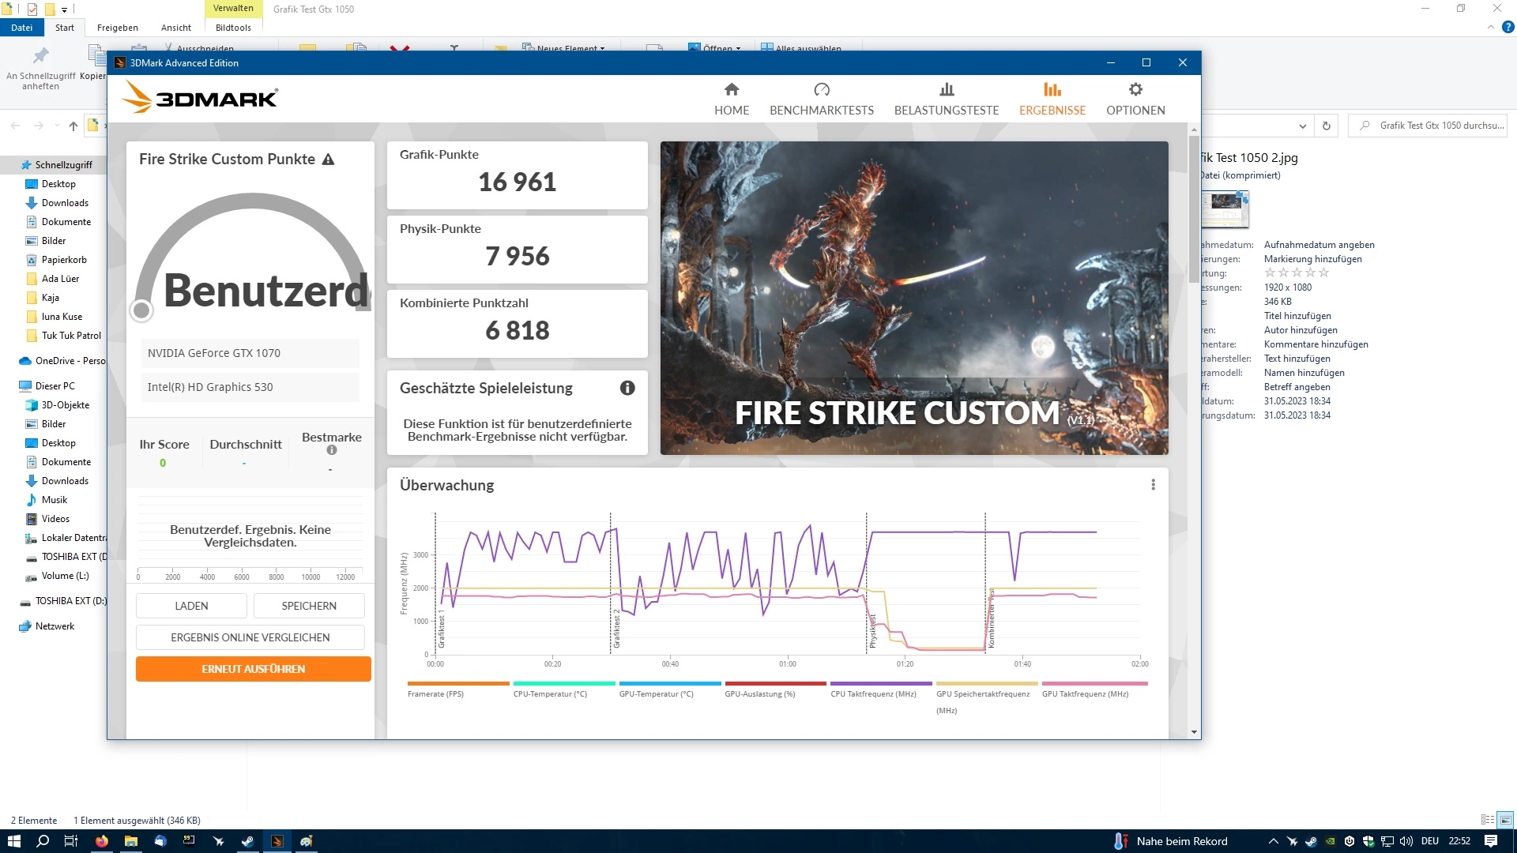Click Explorer forward arrow
Screen dimensions: 1517x853
tap(38, 126)
